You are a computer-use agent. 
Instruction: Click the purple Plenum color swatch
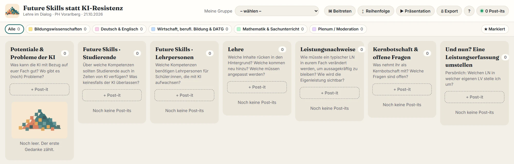tap(314, 29)
